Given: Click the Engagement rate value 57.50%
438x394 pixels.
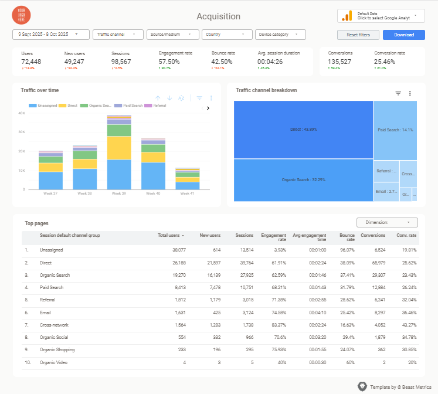Looking at the screenshot, I should coord(169,62).
